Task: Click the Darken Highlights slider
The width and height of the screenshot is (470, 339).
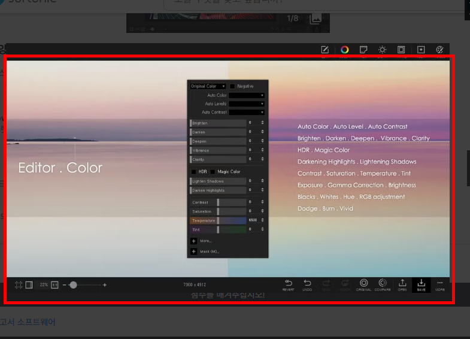Action: (x=218, y=190)
